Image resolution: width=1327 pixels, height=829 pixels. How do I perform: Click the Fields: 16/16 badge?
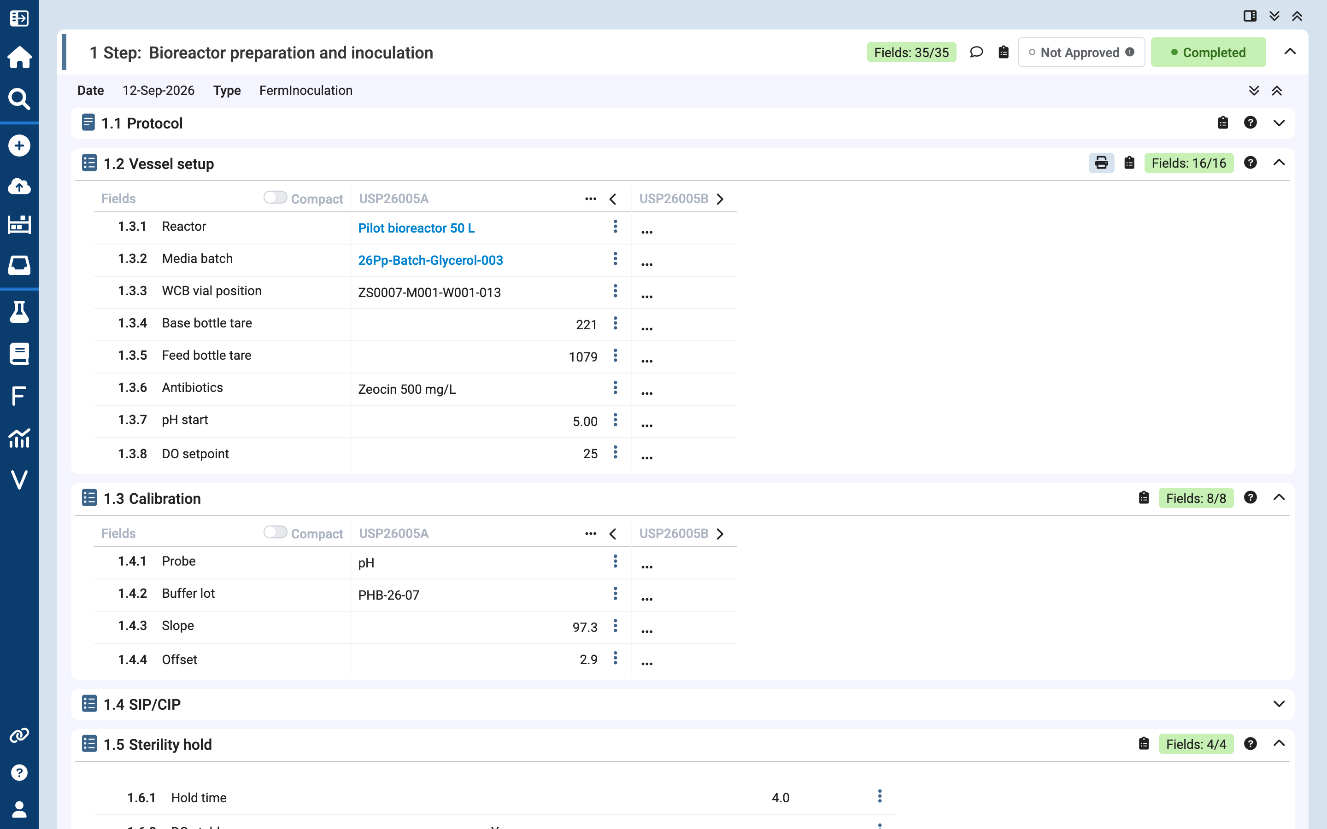pyautogui.click(x=1188, y=163)
